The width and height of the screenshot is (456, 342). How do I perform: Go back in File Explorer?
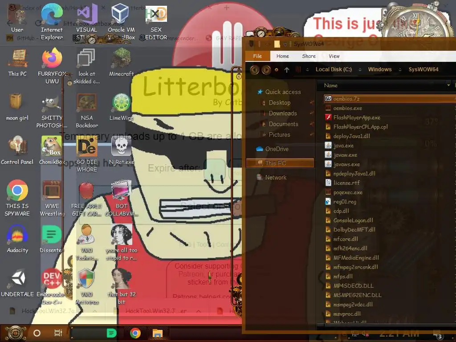(x=254, y=70)
